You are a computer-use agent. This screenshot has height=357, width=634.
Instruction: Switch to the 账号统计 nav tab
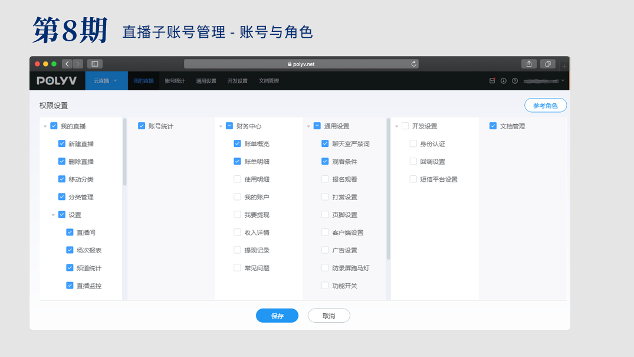[175, 81]
